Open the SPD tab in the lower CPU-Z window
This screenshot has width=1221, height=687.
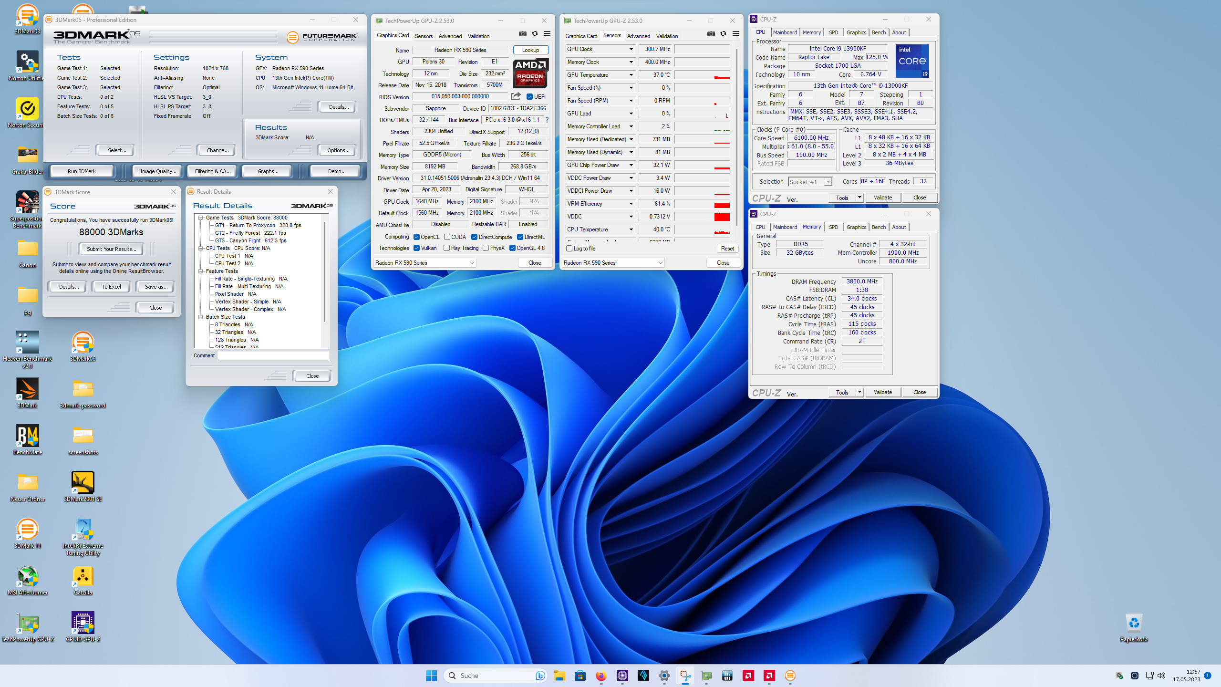[833, 227]
